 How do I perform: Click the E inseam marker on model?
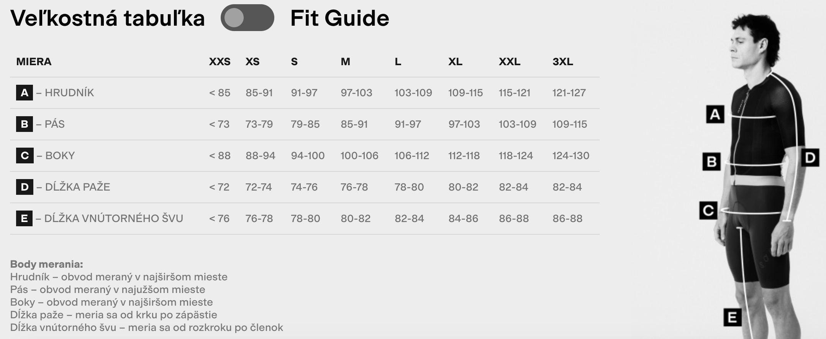pos(732,317)
